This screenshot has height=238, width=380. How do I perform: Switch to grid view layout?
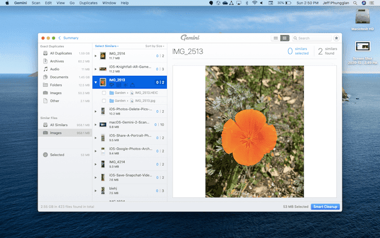coord(276,38)
